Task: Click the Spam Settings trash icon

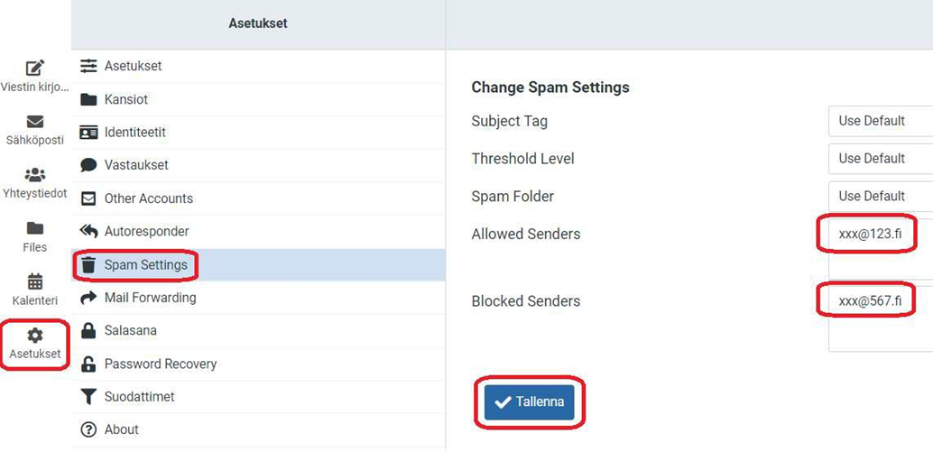Action: (x=88, y=265)
